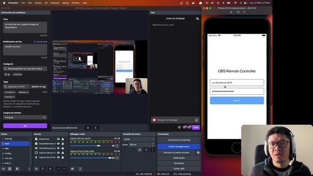
Task: Click Paramètres button
Action: 179,163
